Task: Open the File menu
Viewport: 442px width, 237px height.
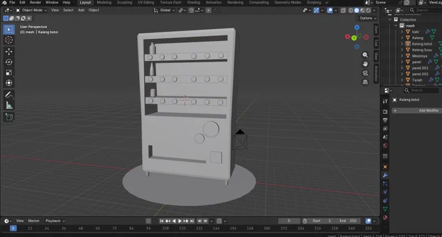Action: pos(12,2)
